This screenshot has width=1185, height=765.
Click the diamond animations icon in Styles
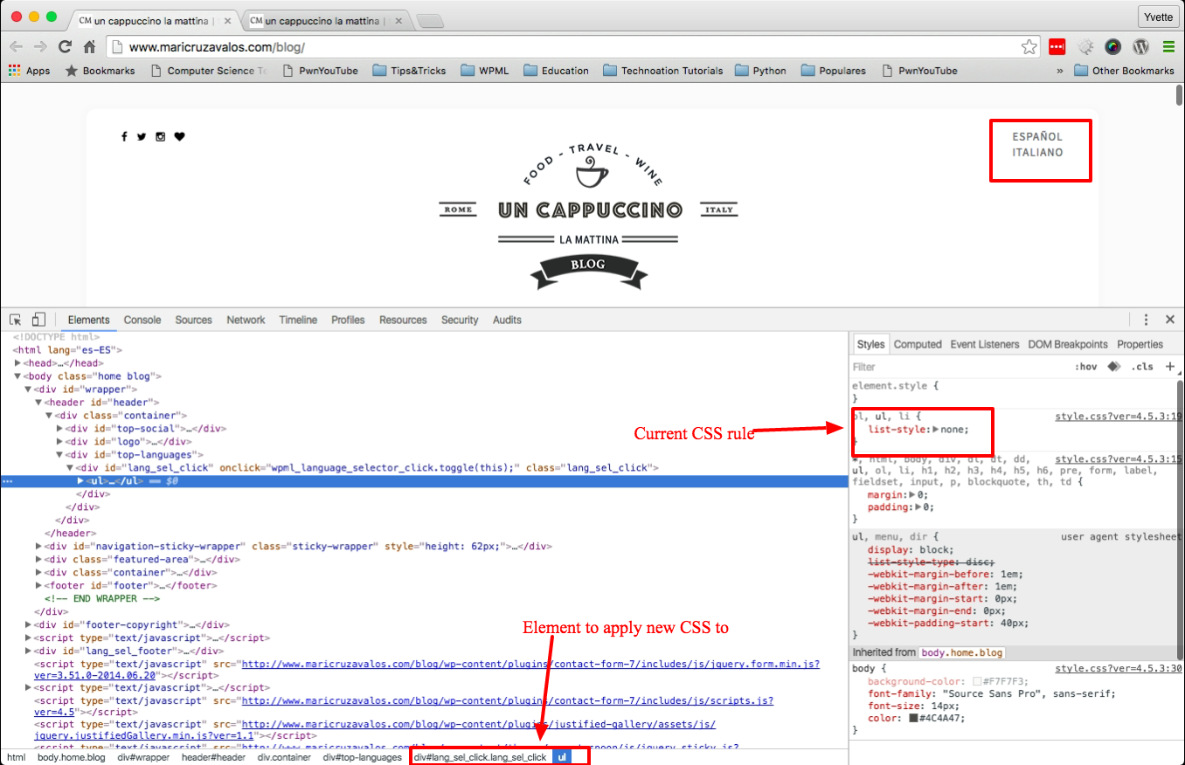[1113, 367]
